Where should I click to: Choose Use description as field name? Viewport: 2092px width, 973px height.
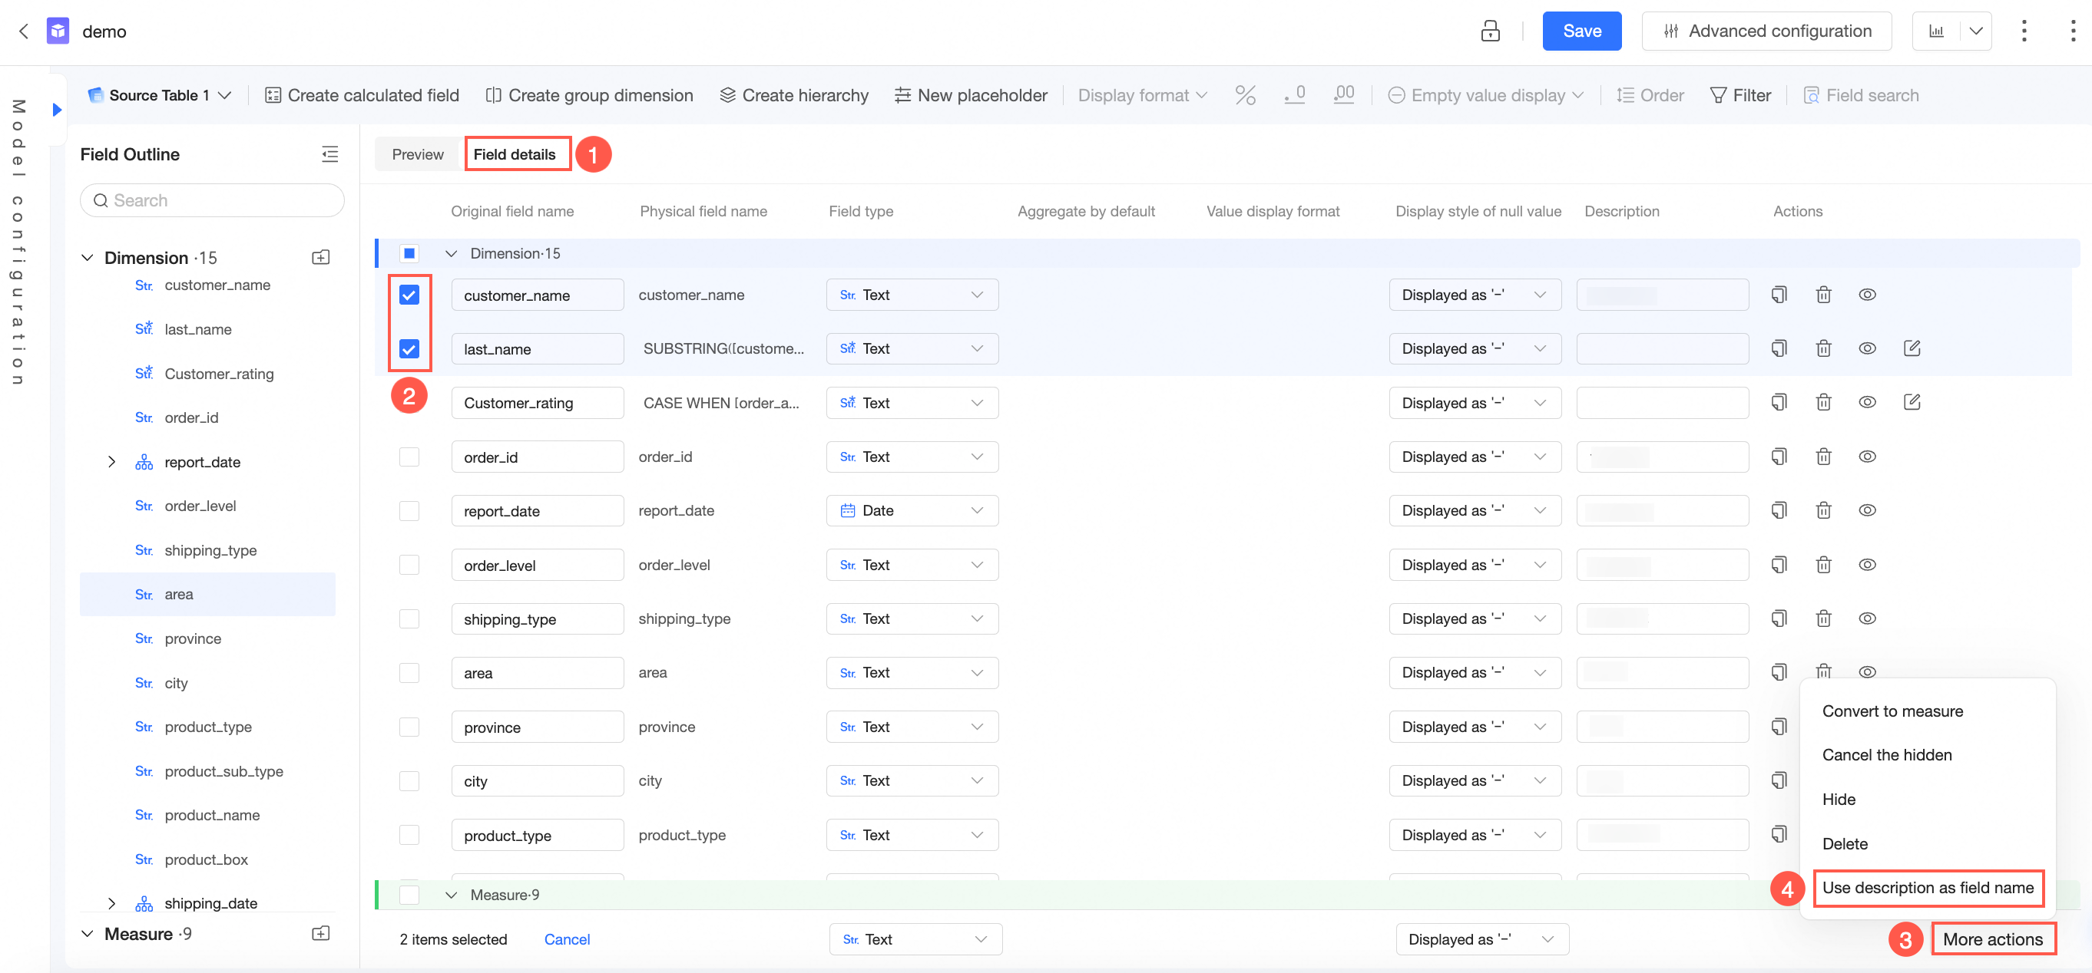pos(1927,887)
